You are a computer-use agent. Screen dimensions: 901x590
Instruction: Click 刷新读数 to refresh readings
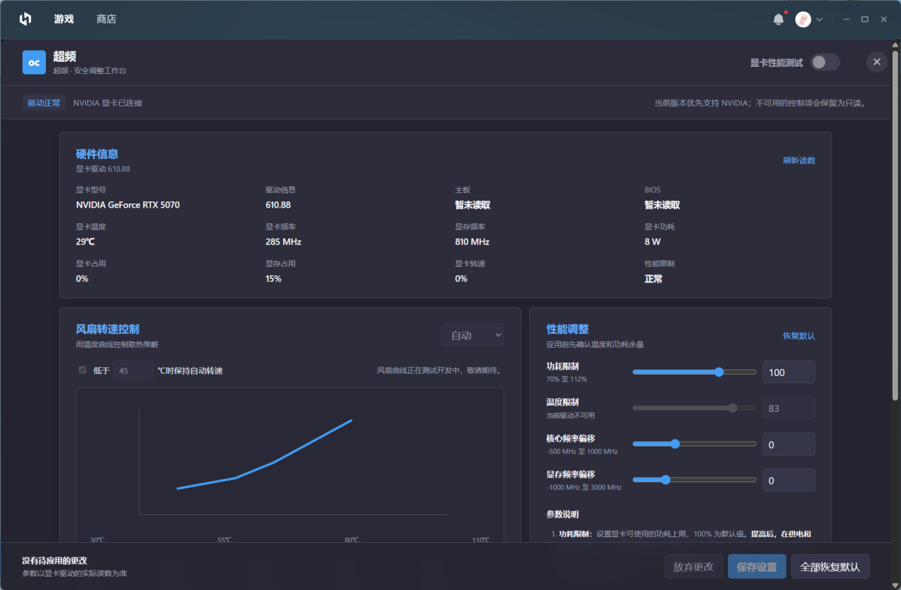coord(799,161)
